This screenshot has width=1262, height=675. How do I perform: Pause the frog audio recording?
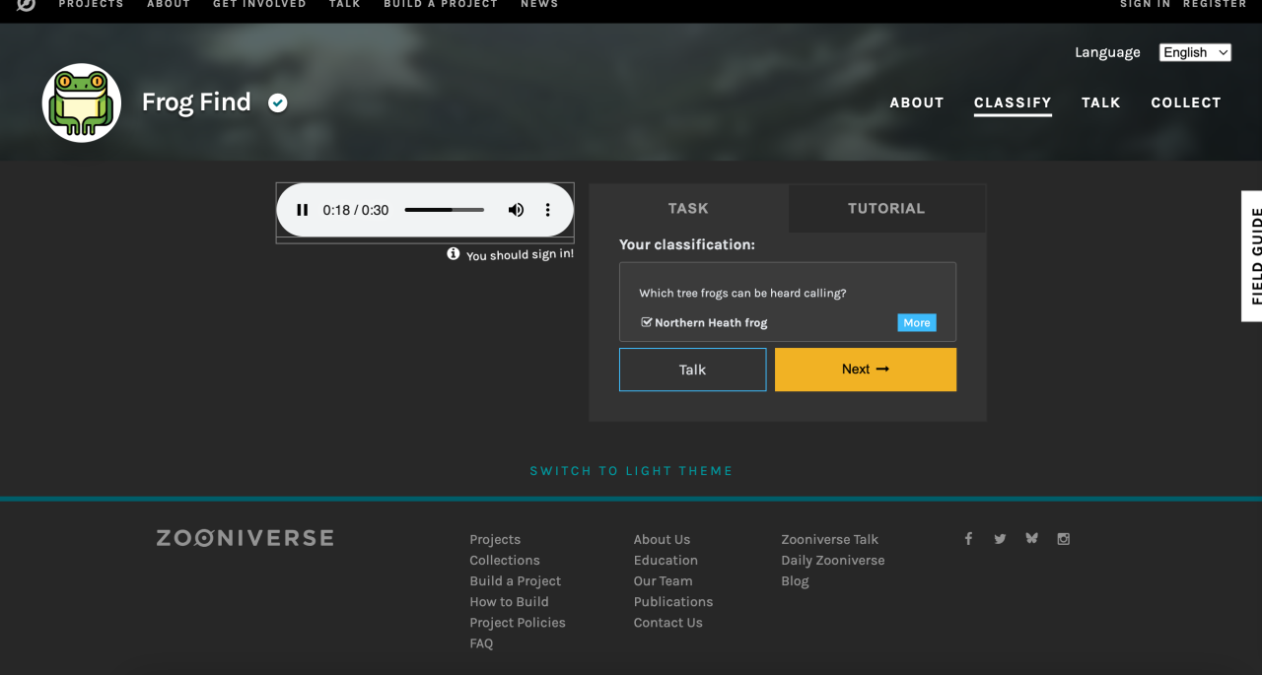(x=303, y=210)
